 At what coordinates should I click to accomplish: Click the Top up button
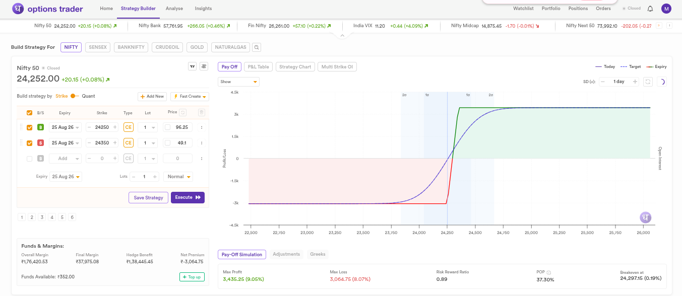tap(192, 277)
